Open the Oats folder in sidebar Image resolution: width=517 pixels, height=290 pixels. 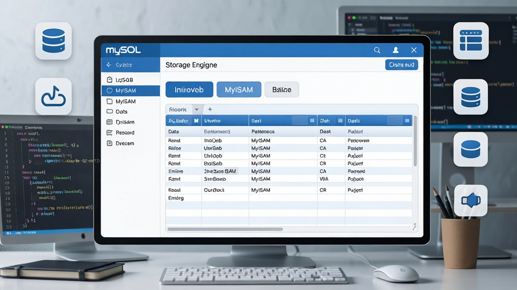point(131,111)
